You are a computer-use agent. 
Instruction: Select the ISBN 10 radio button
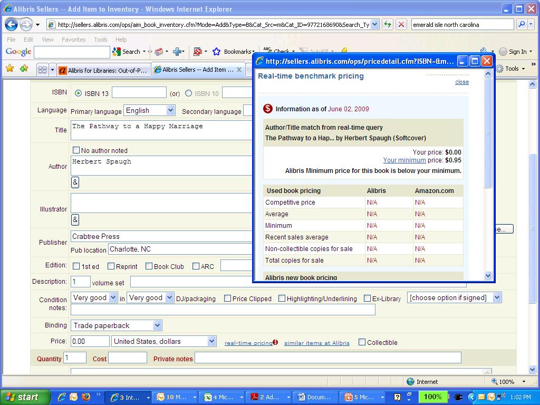pyautogui.click(x=188, y=93)
